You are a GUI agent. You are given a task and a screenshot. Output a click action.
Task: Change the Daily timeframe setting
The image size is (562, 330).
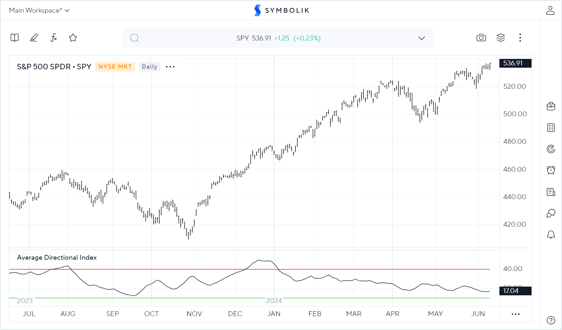tap(149, 67)
